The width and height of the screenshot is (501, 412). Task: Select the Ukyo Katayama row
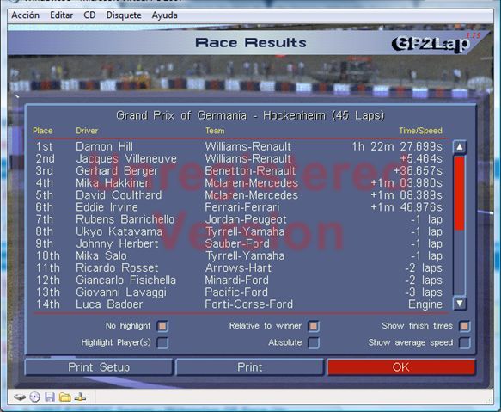(239, 231)
